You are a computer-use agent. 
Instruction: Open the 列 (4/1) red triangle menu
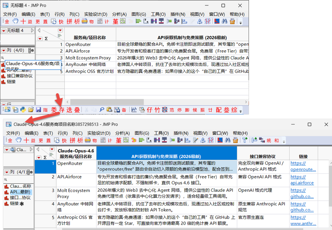pyautogui.click(x=7, y=172)
